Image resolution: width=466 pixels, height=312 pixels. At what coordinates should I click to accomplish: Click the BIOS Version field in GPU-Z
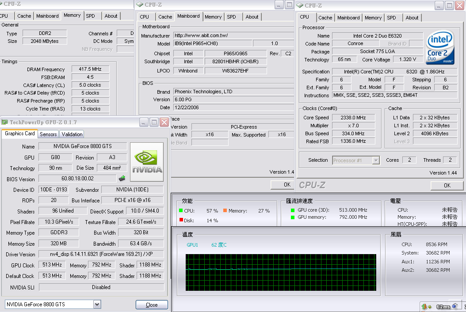(77, 179)
